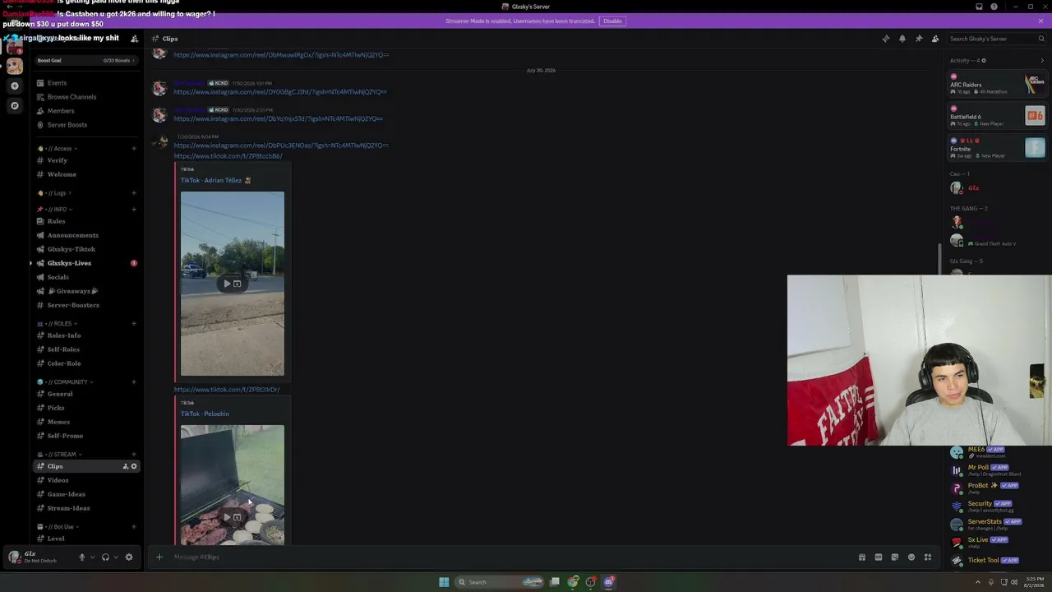The width and height of the screenshot is (1052, 592).
Task: Collapse the ROLES category
Action: tap(58, 323)
